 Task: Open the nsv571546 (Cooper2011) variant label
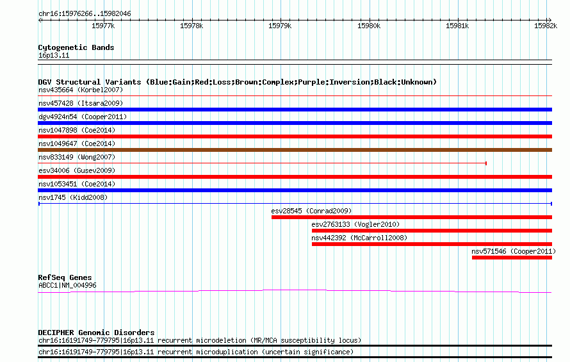click(x=514, y=251)
